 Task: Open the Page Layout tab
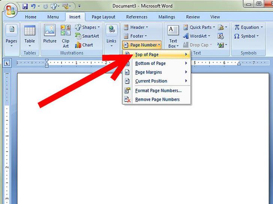pyautogui.click(x=103, y=17)
